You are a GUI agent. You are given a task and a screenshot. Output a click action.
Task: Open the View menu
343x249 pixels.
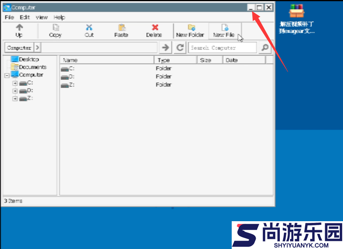coord(42,17)
